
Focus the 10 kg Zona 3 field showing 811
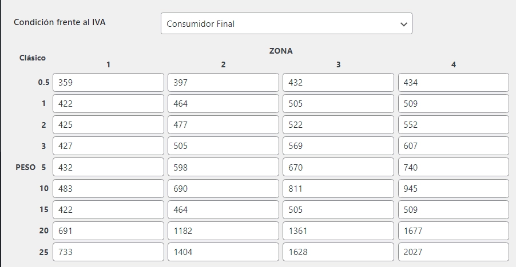[x=338, y=188]
